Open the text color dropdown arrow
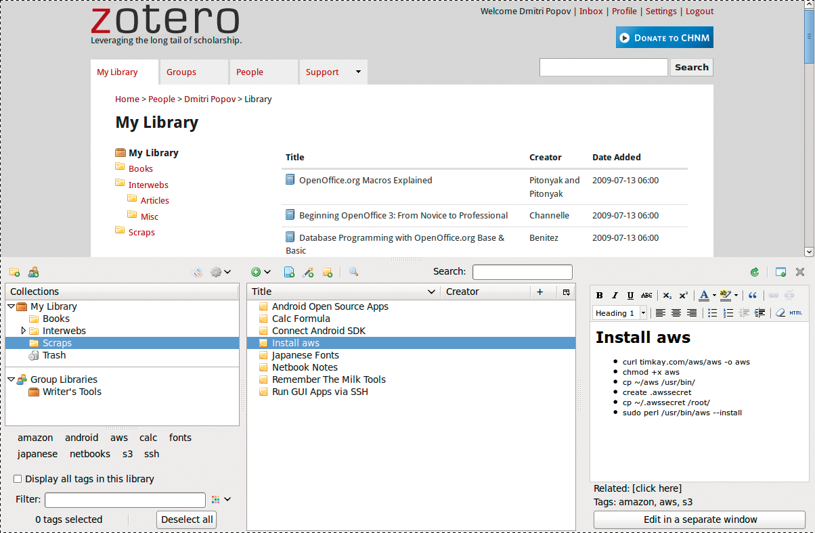 coord(714,296)
